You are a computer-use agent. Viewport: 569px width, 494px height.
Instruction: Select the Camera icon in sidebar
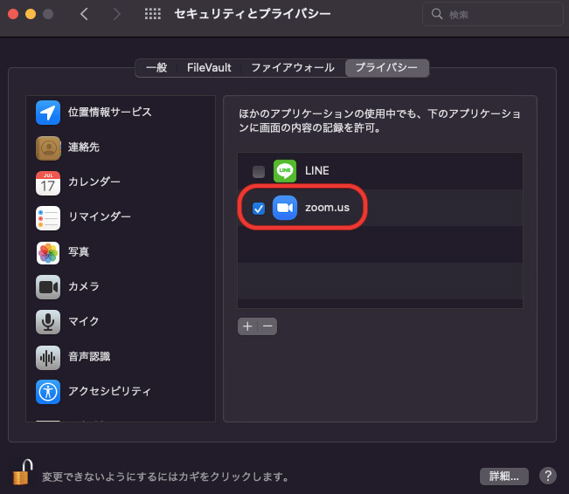coord(48,287)
